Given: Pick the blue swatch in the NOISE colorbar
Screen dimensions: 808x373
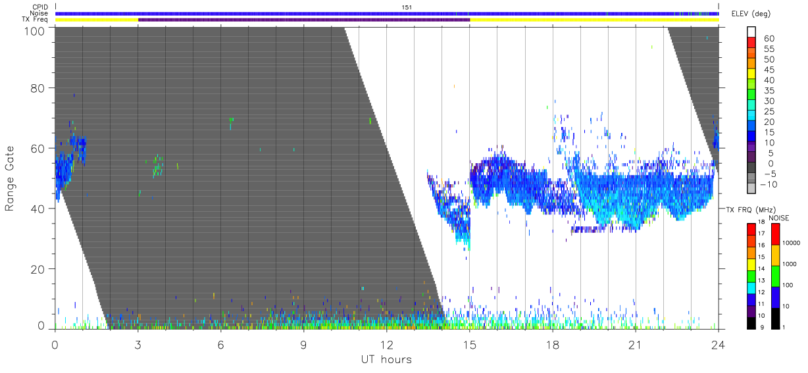Looking at the screenshot, I should [x=776, y=297].
